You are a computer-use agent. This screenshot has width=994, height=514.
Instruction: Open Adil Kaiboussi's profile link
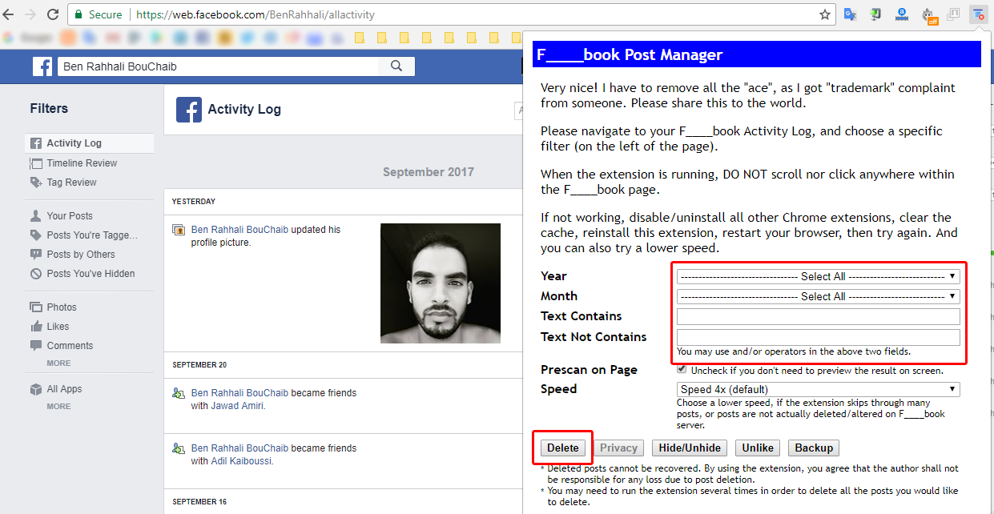242,461
